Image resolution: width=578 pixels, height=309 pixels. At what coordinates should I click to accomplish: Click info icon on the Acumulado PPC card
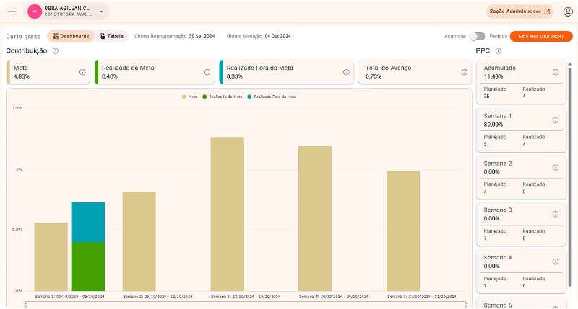point(555,72)
